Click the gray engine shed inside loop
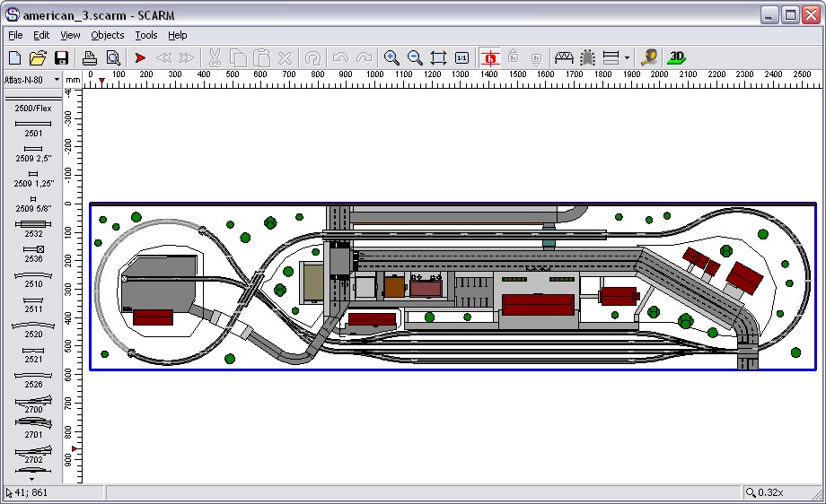 point(159,283)
